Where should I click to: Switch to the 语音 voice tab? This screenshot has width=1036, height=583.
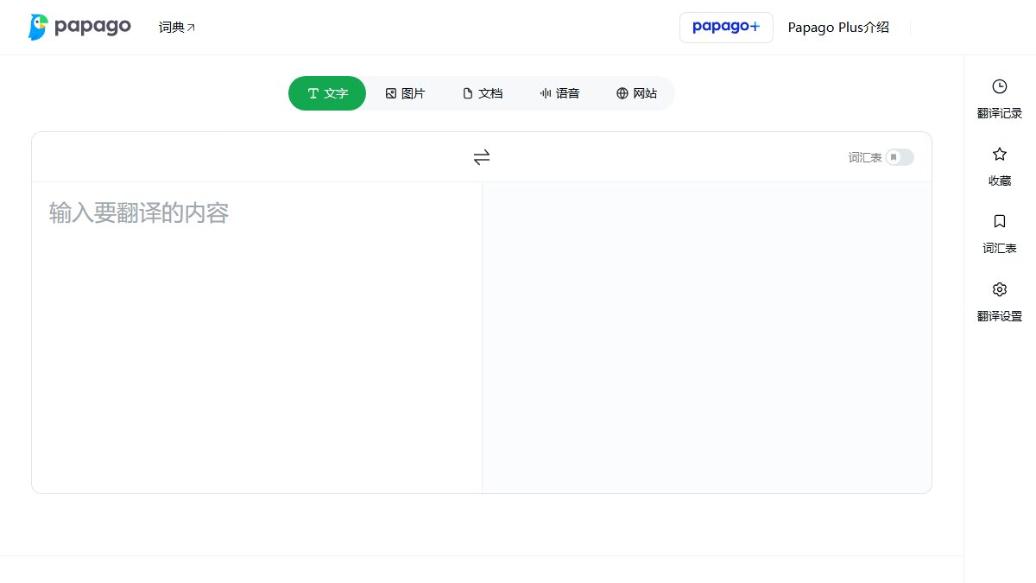click(559, 93)
